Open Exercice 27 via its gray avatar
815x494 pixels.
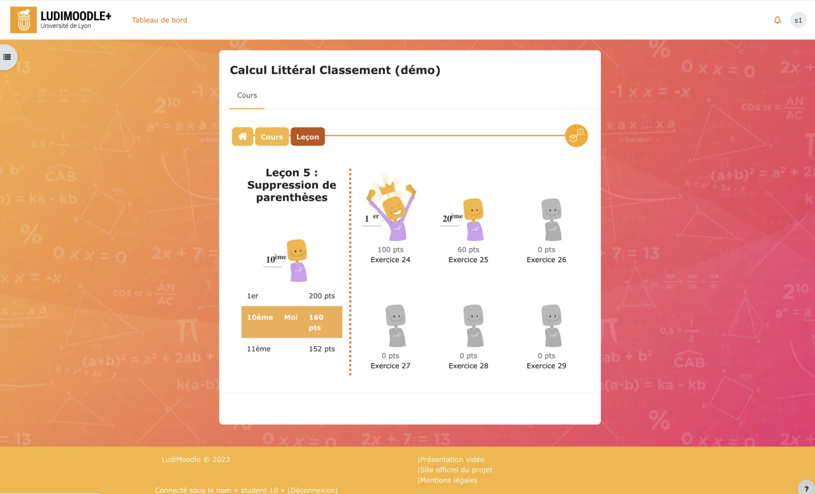coord(396,325)
